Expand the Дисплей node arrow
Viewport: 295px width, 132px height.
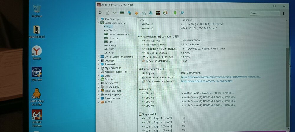click(98, 64)
